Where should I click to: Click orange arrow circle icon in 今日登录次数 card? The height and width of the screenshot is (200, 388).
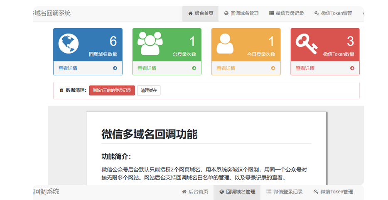tap(273, 68)
